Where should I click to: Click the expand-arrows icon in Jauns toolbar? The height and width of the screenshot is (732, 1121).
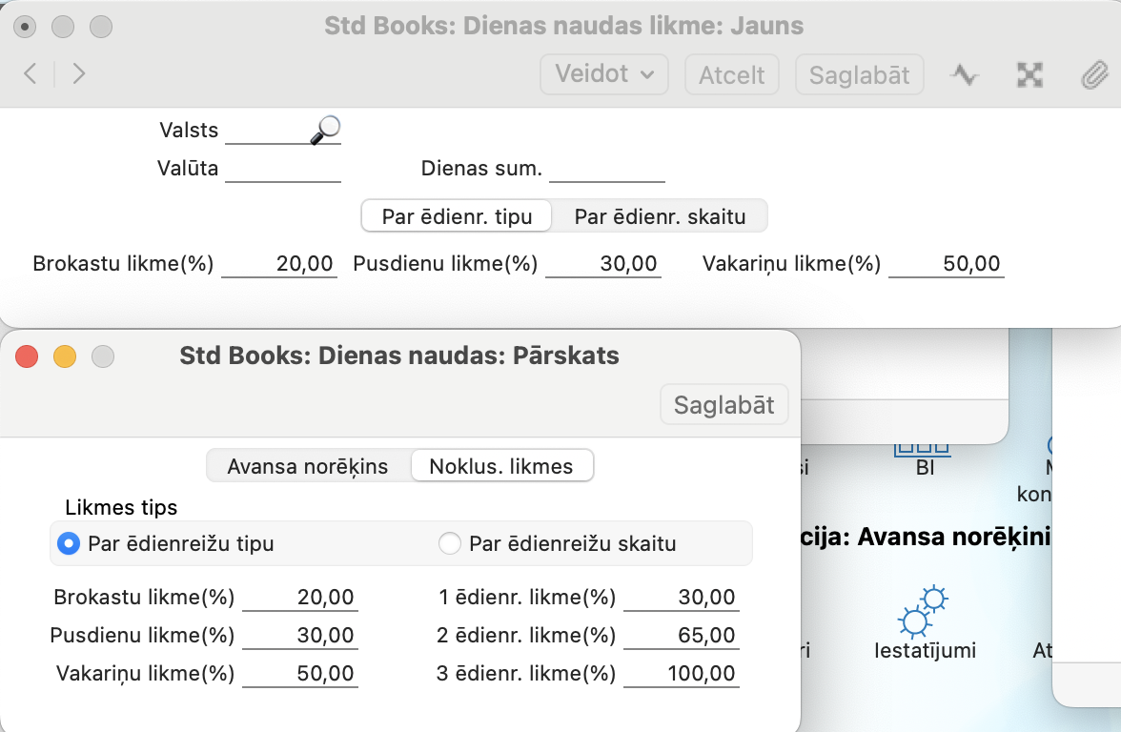tap(1029, 74)
